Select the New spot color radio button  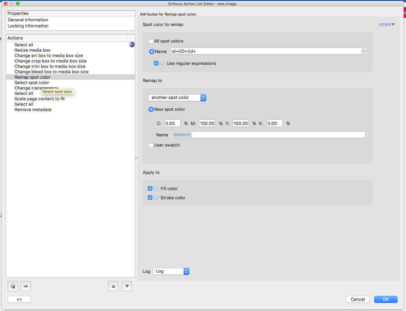151,109
